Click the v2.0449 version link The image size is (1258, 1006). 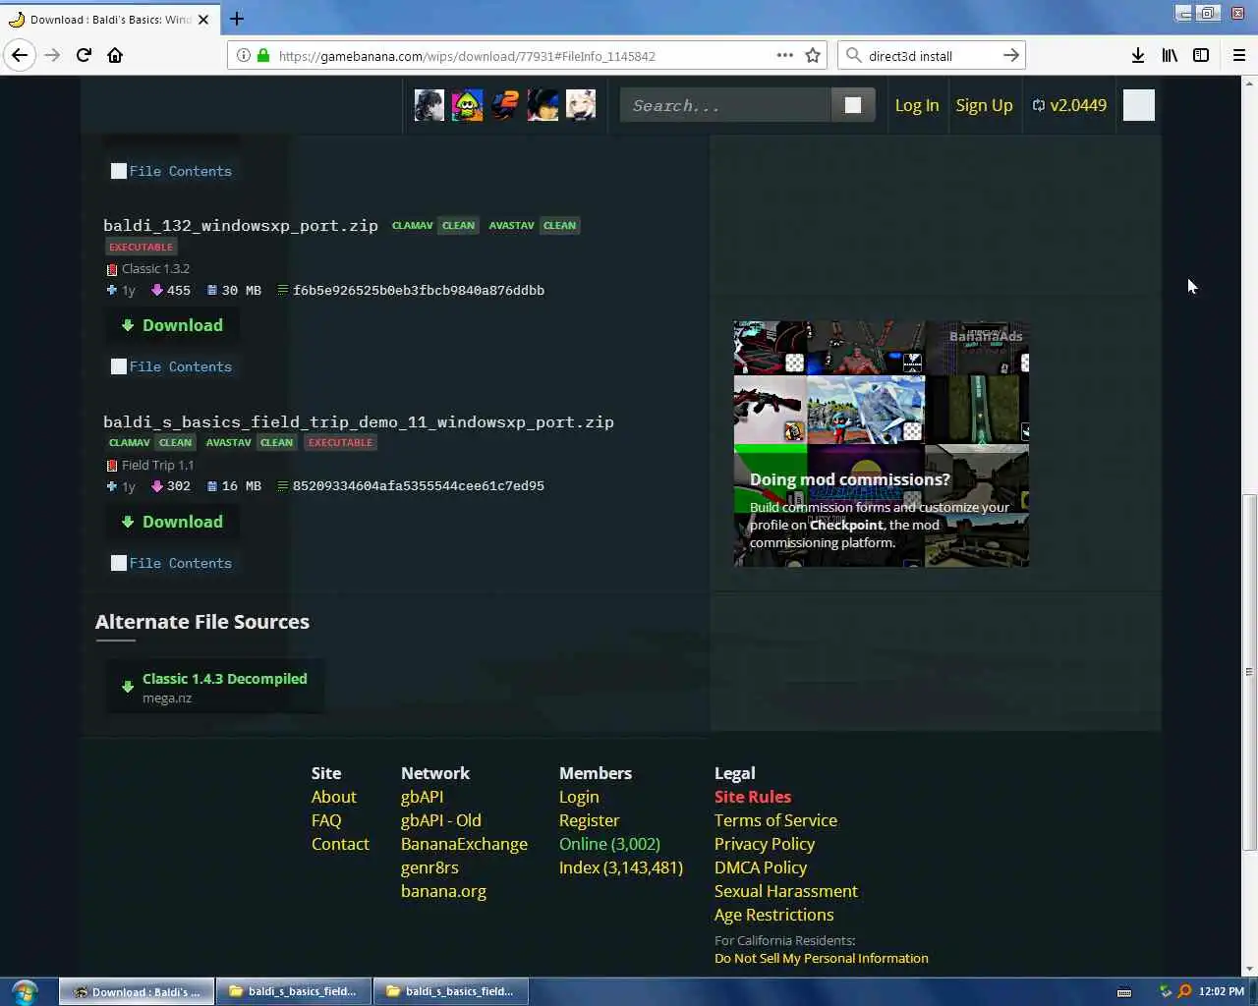pyautogui.click(x=1069, y=105)
